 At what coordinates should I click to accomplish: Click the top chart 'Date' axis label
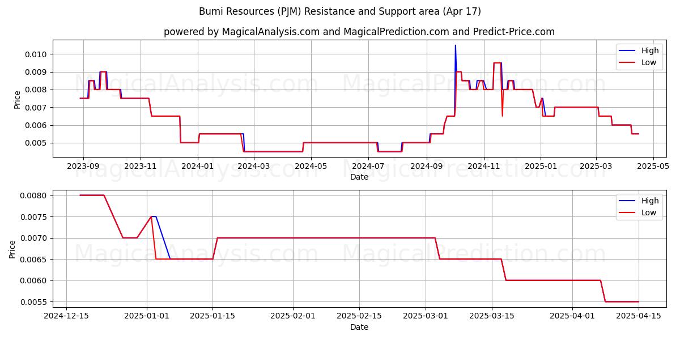[359, 177]
